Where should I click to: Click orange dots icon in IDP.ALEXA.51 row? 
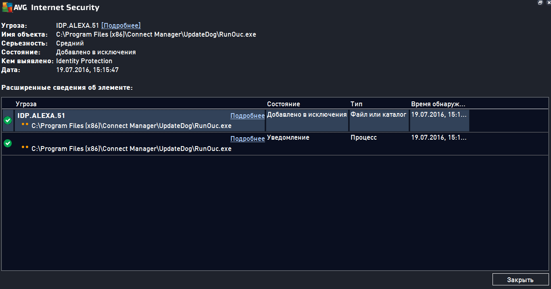point(25,124)
